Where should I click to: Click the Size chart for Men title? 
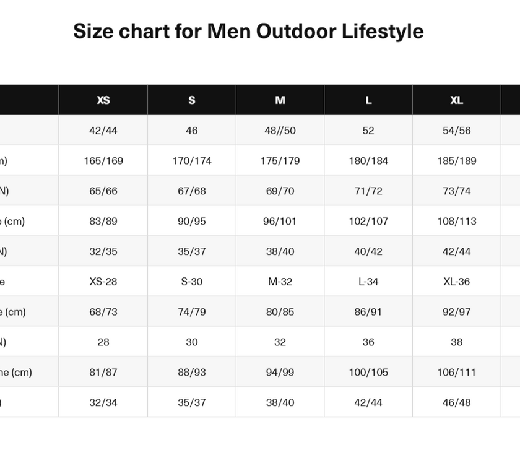(x=248, y=31)
